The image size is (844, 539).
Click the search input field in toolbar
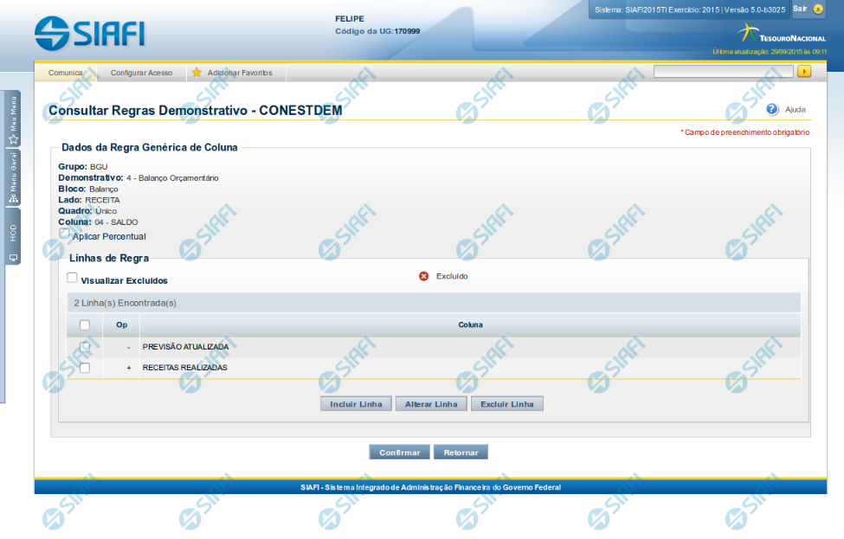(723, 72)
